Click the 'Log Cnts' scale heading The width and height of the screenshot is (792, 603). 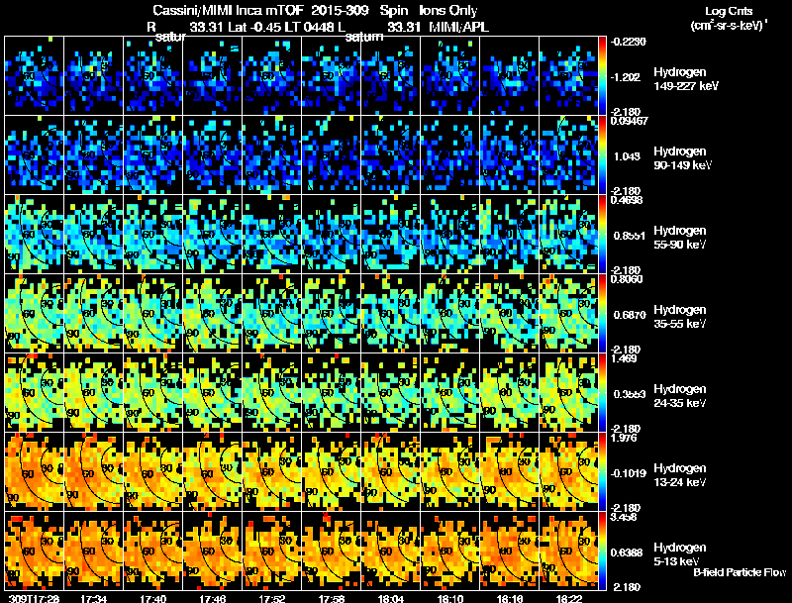(x=729, y=11)
